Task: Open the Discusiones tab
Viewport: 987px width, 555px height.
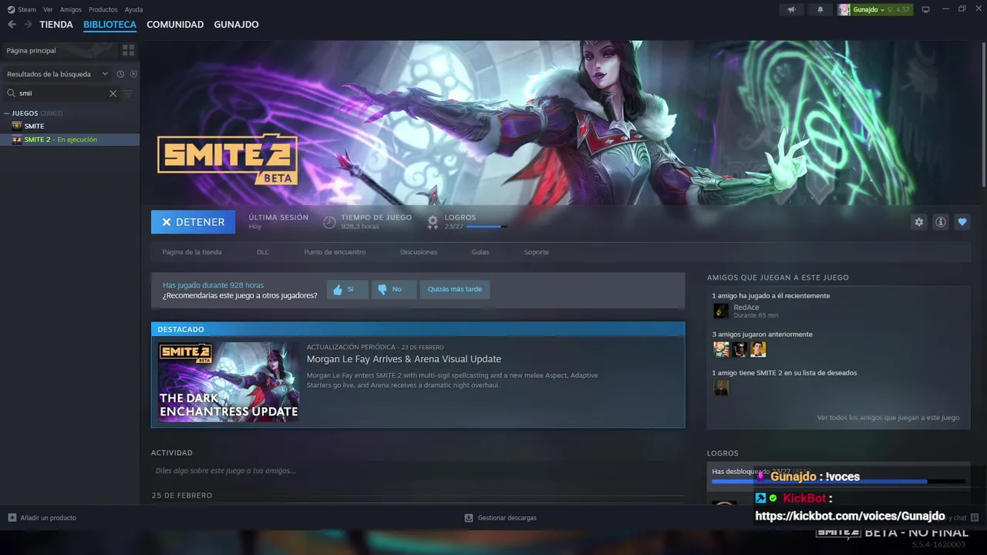Action: pyautogui.click(x=419, y=252)
